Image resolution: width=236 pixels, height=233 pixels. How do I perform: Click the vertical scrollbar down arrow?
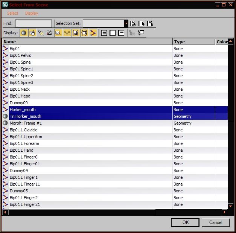pyautogui.click(x=230, y=206)
